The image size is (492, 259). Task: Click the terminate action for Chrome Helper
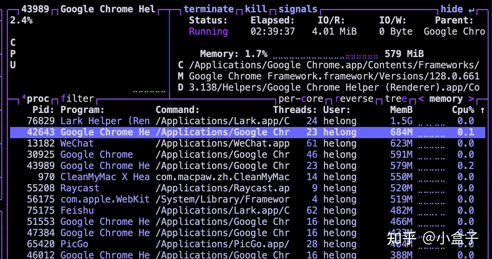coord(209,9)
